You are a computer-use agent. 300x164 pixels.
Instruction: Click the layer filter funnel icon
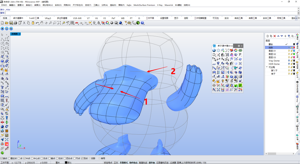289,36
